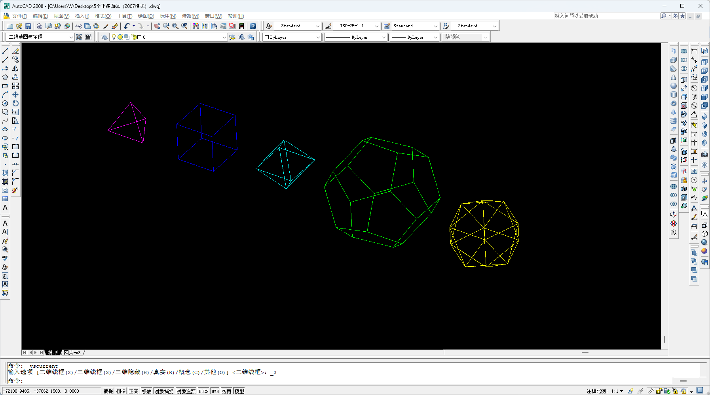Screen dimensions: 710x395
Task: Select the Mirror tool
Action: 15,68
